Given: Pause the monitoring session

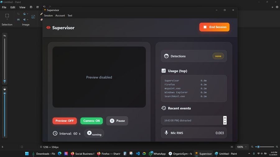Looking at the screenshot, I should click(117, 121).
